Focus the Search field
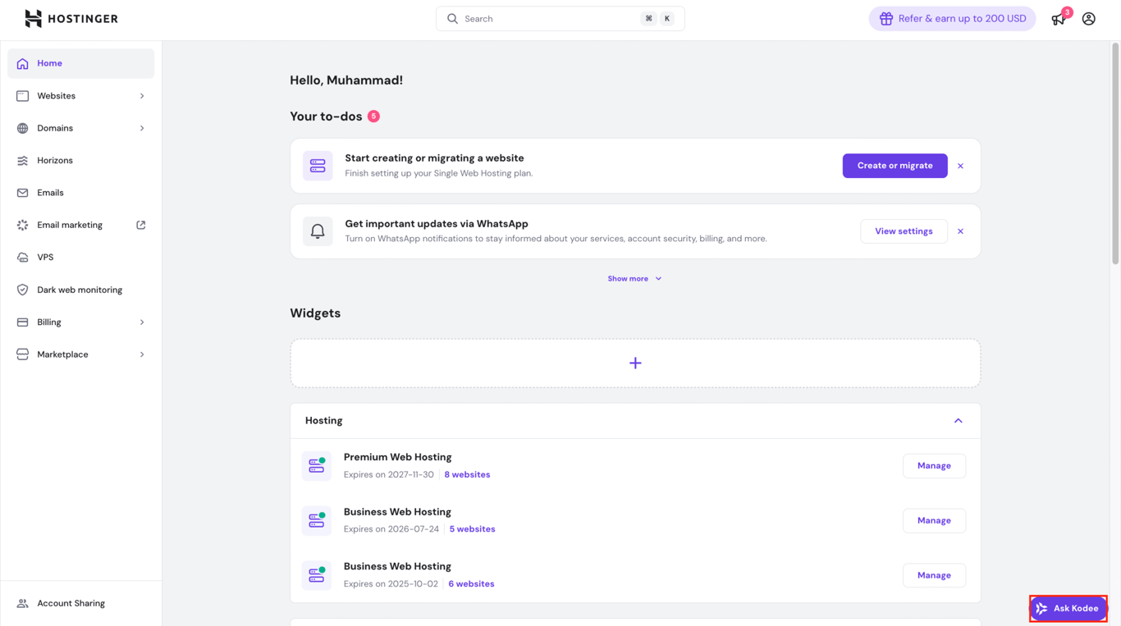The width and height of the screenshot is (1121, 626). pyautogui.click(x=560, y=19)
